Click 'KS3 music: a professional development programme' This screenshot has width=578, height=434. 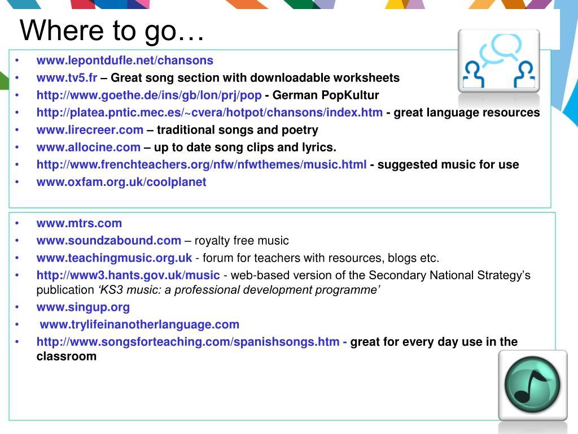239,290
